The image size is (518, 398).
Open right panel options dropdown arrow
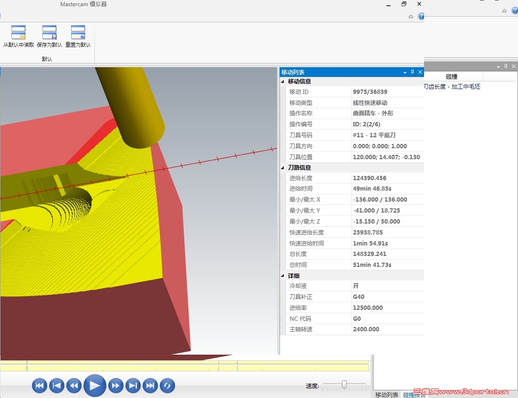[498, 67]
